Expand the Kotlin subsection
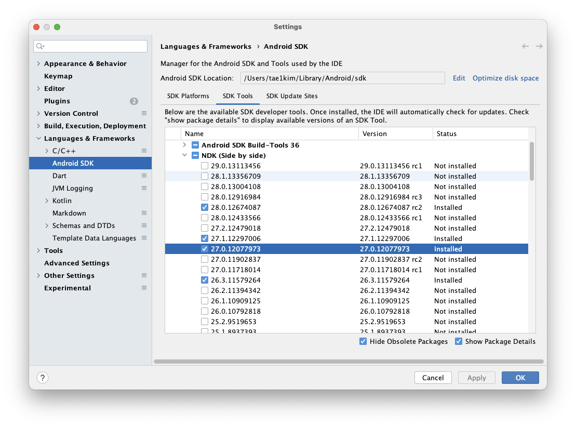The height and width of the screenshot is (428, 576). pos(47,201)
